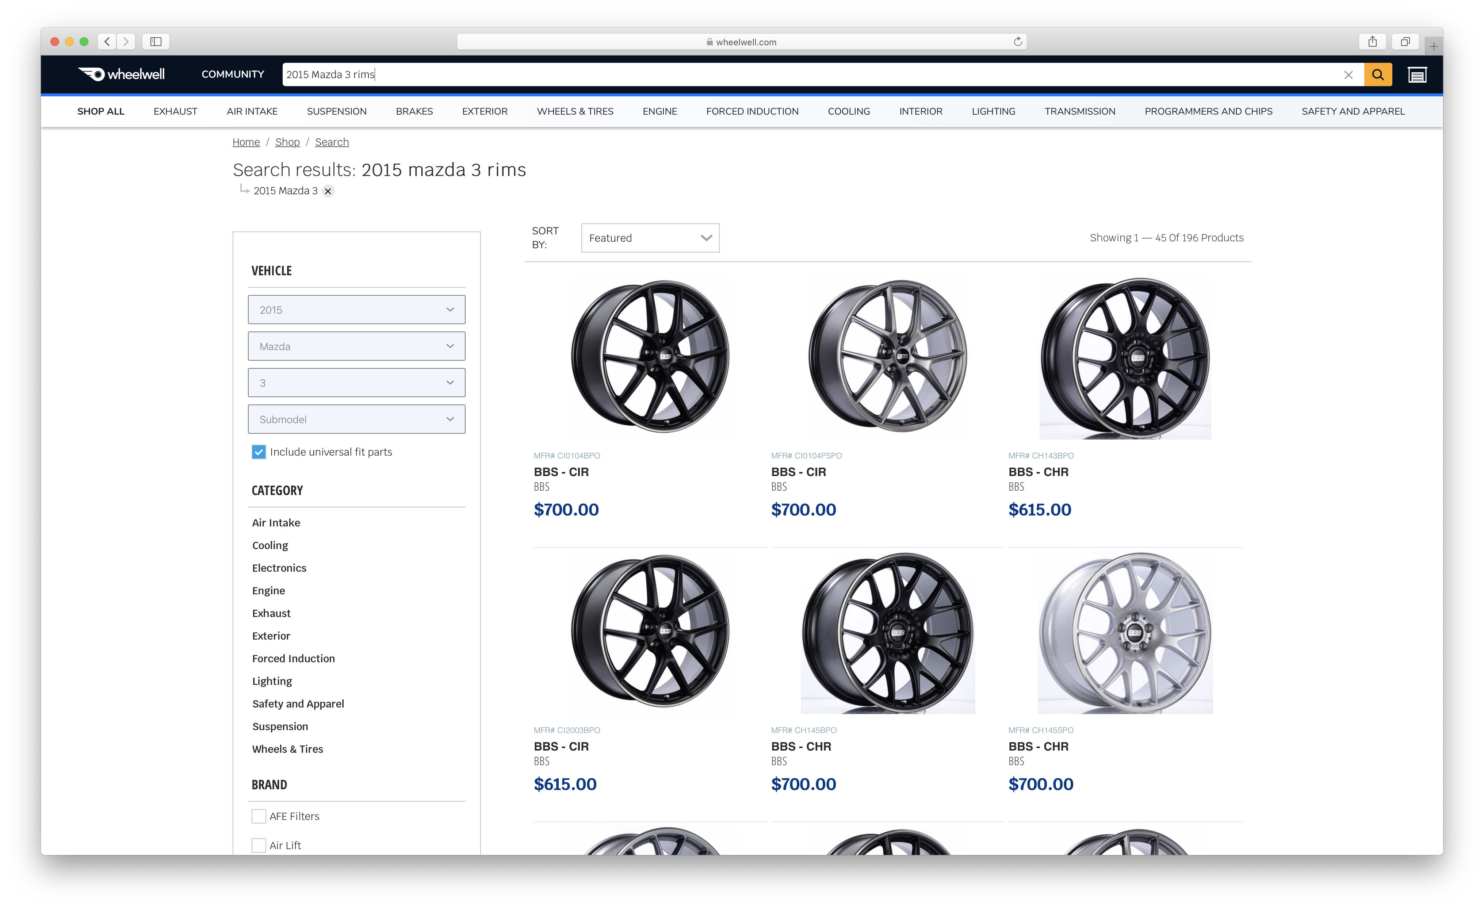This screenshot has height=909, width=1484.
Task: Enable the Air Lift brand filter
Action: (x=259, y=845)
